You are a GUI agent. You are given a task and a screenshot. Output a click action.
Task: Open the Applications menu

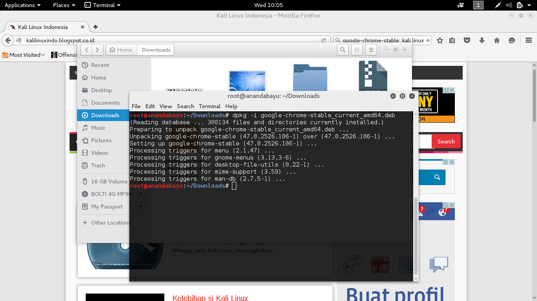22,5
